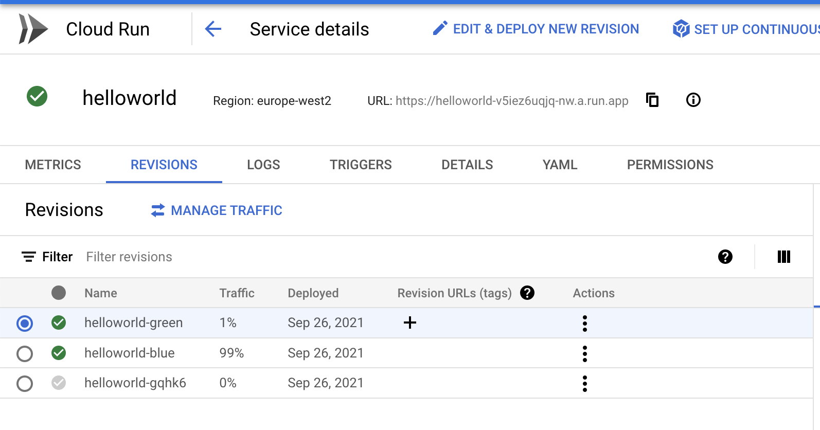Click the Revision URLs help icon

click(527, 293)
